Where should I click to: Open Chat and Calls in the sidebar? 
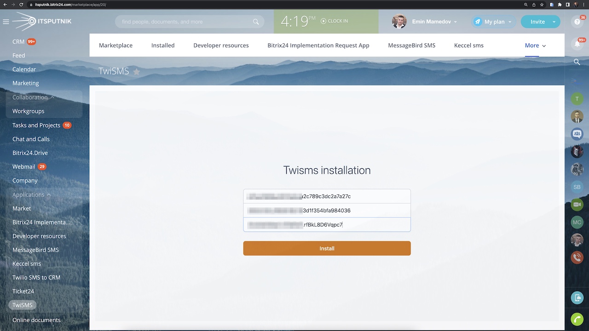(31, 139)
